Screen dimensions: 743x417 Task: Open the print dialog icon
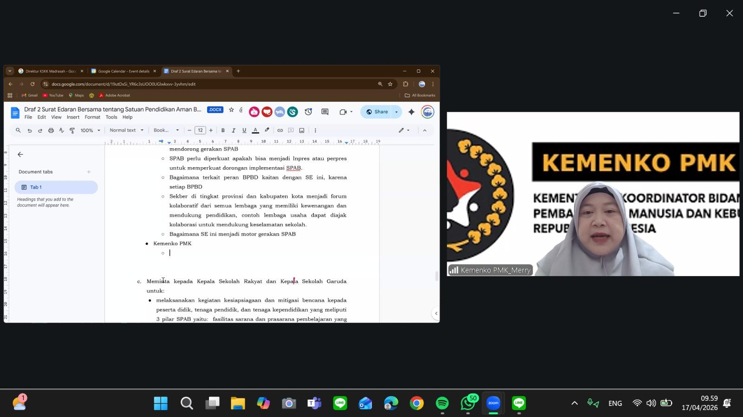click(51, 130)
